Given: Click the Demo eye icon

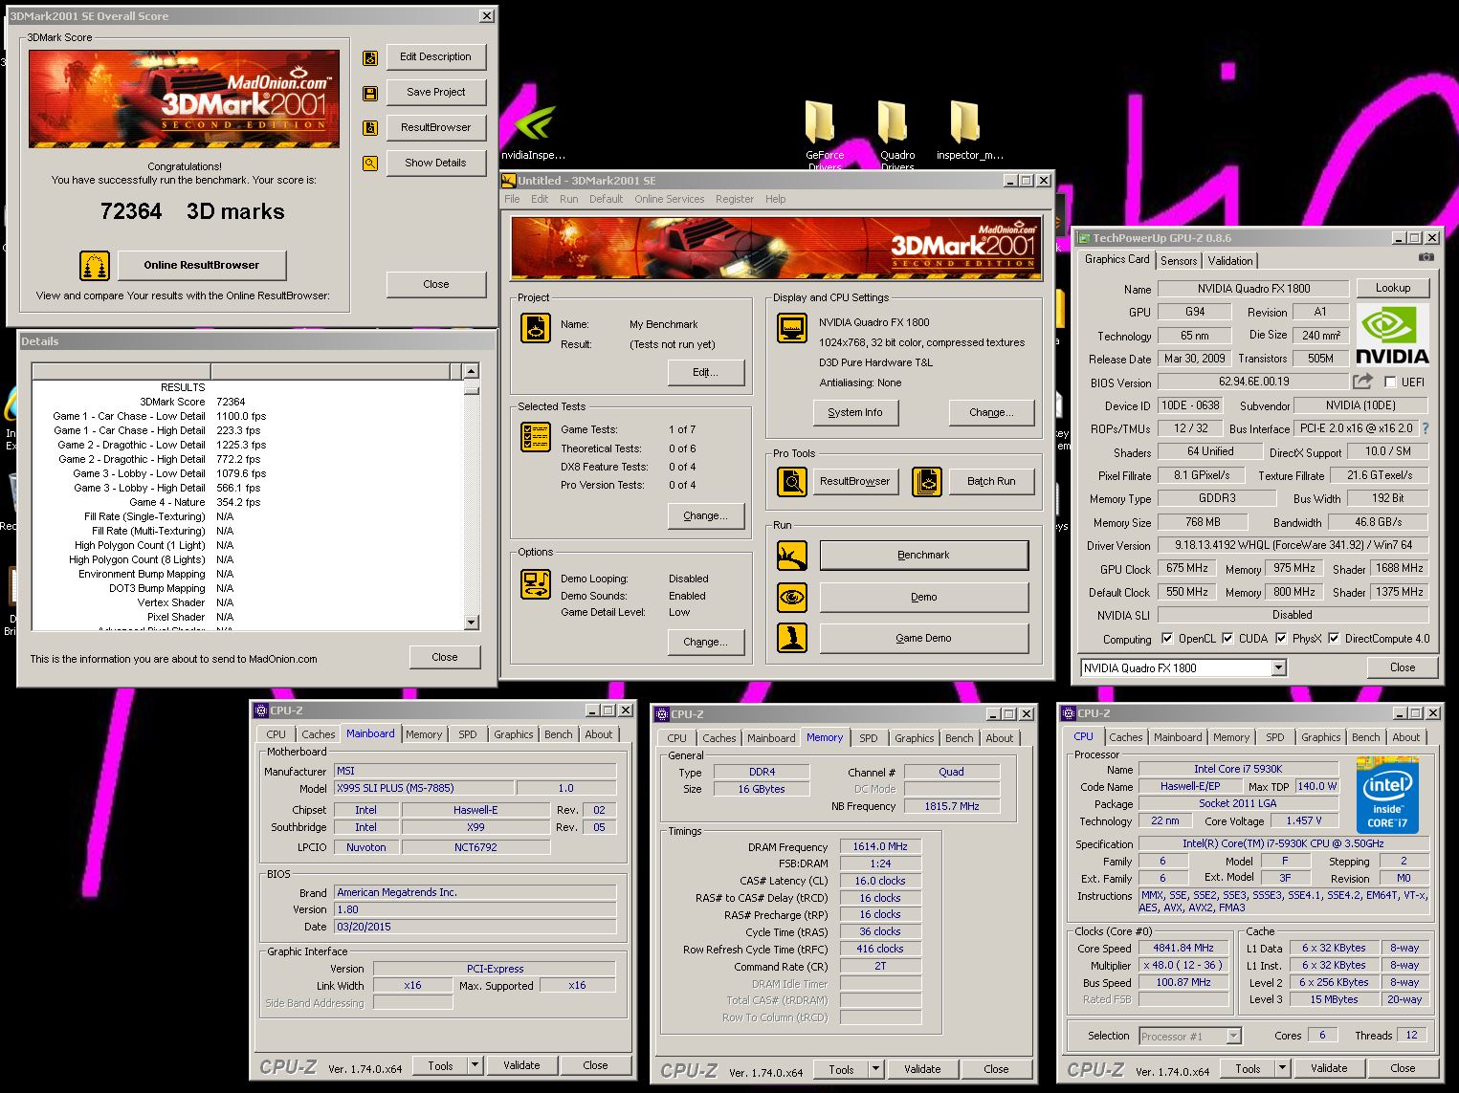Looking at the screenshot, I should 792,598.
